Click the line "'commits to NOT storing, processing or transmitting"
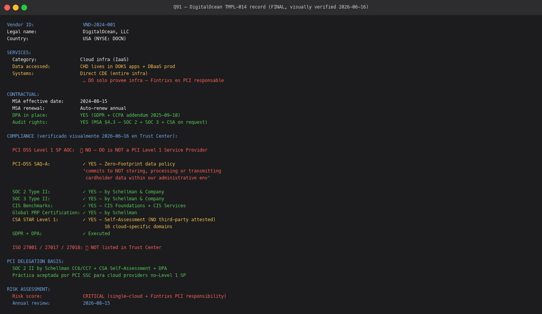 [152, 171]
